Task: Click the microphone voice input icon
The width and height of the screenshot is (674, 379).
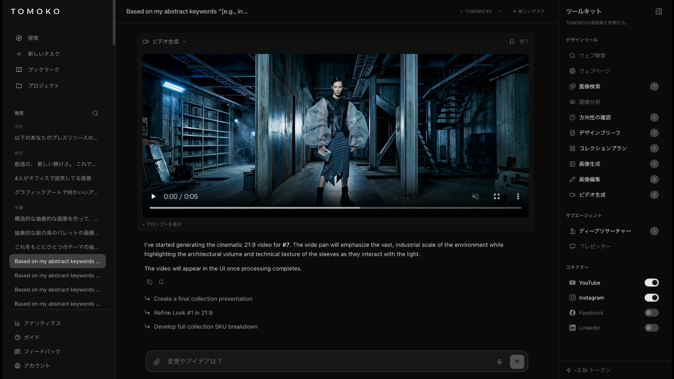Action: click(x=499, y=361)
